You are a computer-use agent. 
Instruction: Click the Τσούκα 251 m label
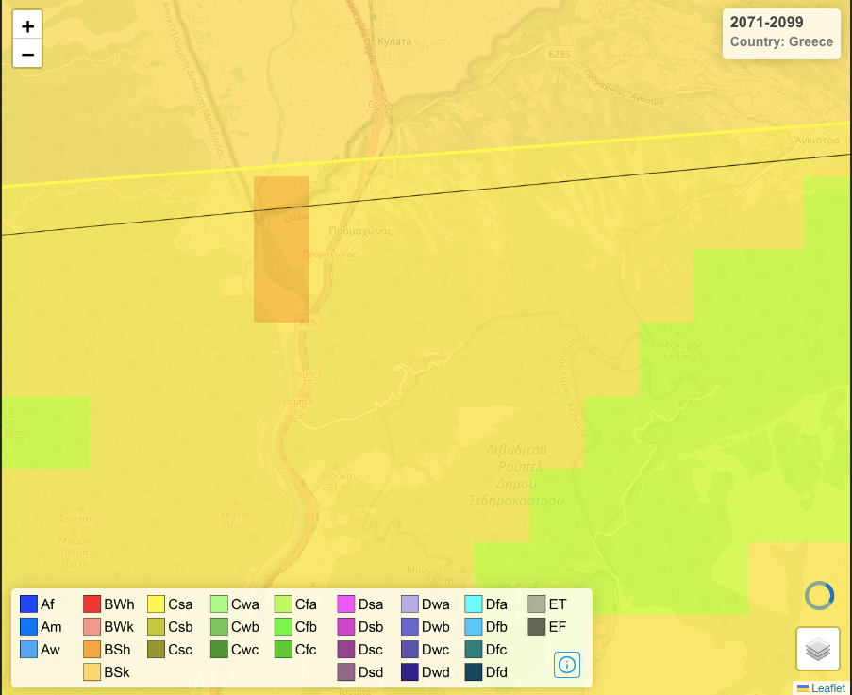(x=336, y=482)
